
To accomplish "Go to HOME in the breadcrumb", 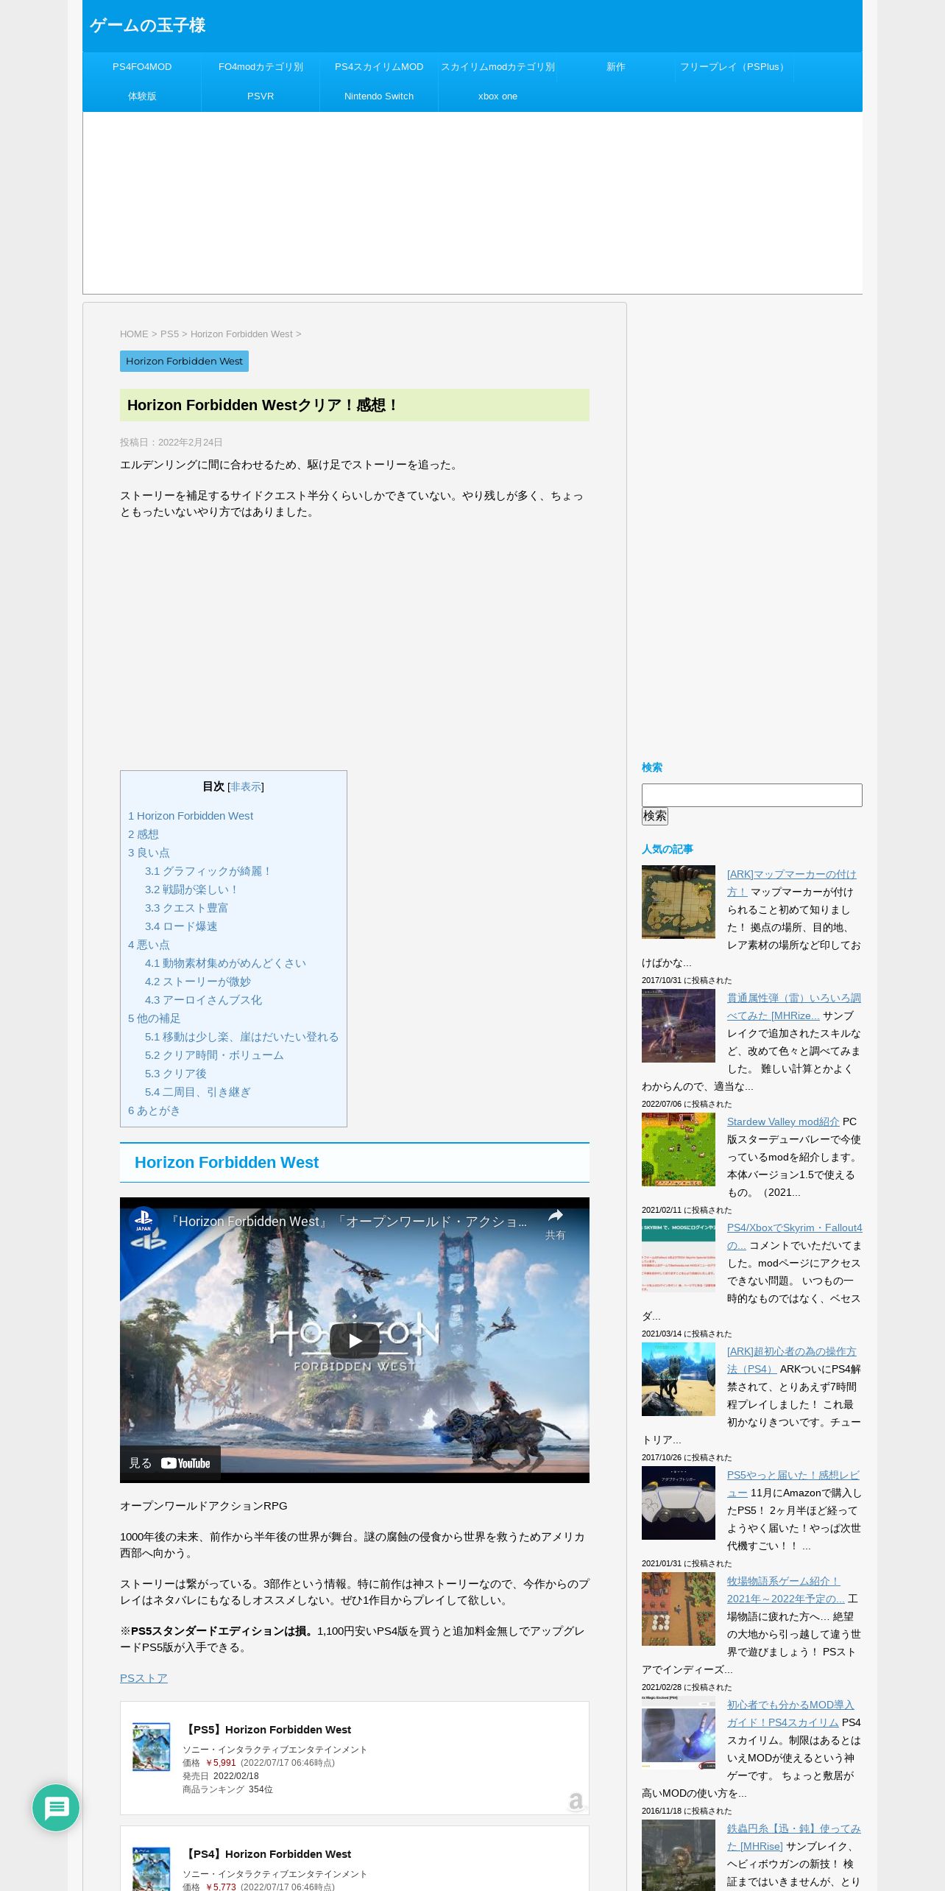I will click(134, 334).
